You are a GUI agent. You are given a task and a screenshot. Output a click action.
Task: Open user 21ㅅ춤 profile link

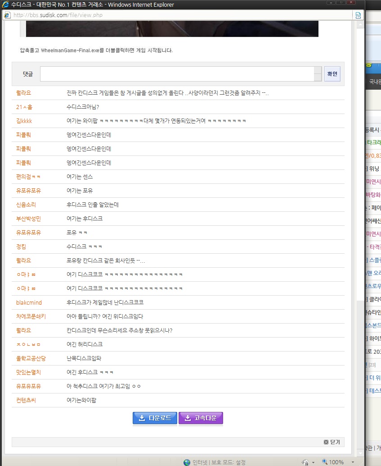[x=24, y=107]
